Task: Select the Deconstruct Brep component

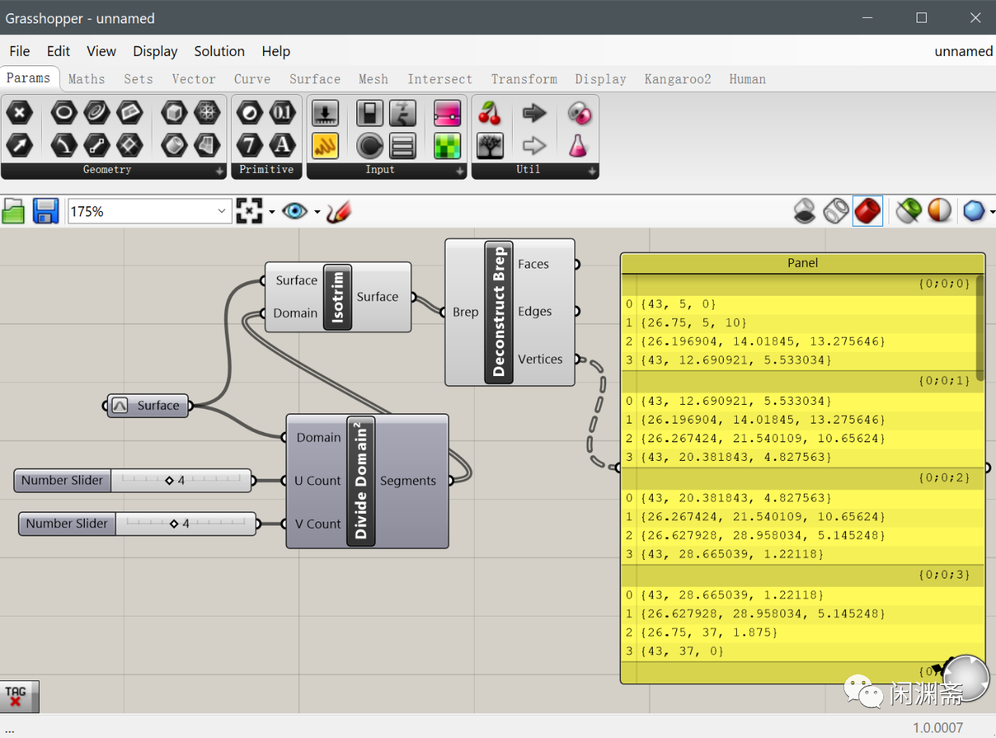Action: 510,312
